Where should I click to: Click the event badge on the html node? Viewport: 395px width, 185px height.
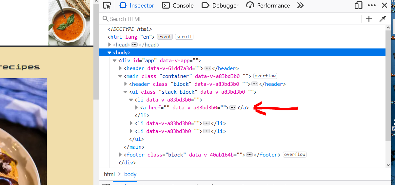click(x=165, y=37)
